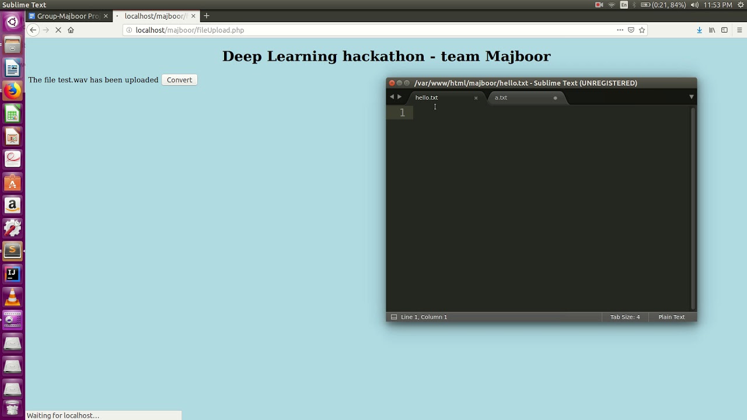Open the Amazon launcher in the dock

[12, 205]
